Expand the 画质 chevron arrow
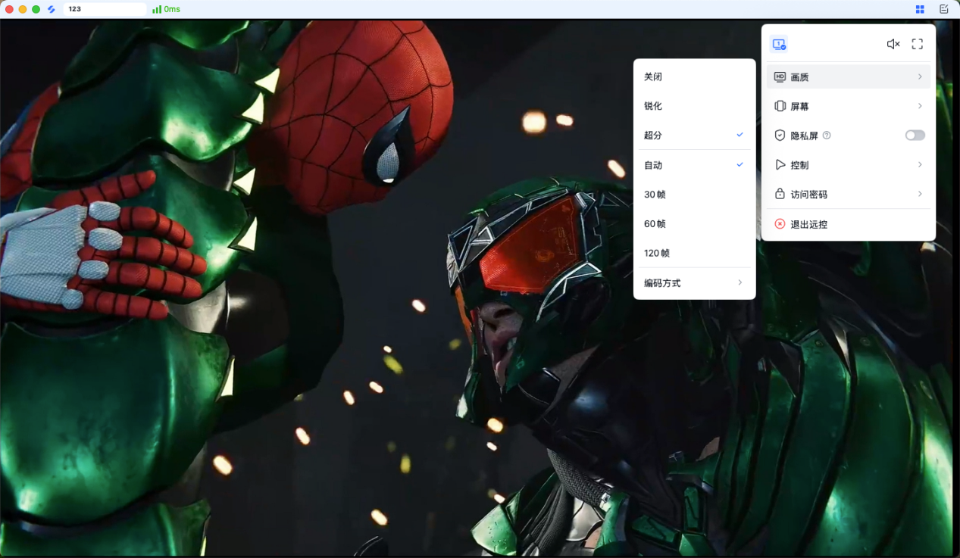Viewport: 960px width, 558px height. (x=920, y=76)
